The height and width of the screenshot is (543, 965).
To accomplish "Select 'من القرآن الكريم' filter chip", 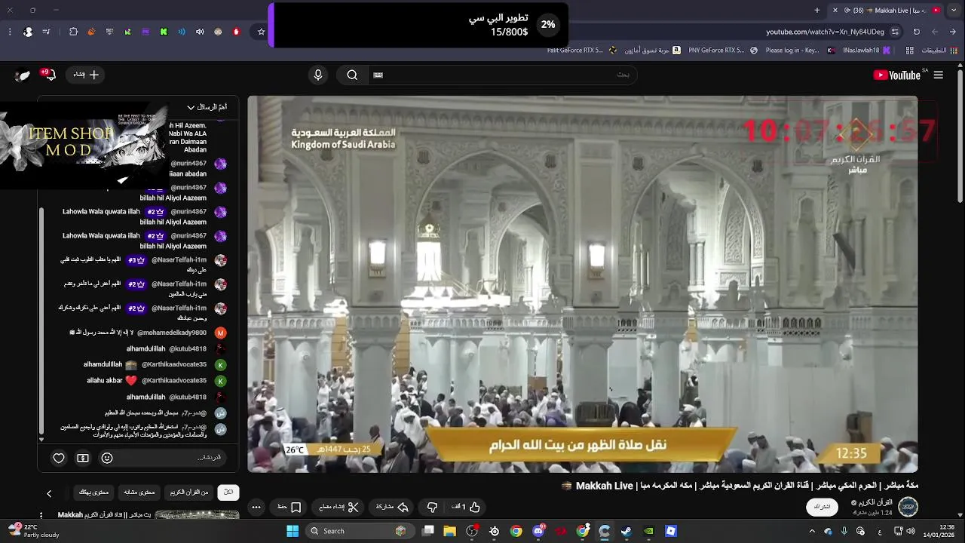I will (189, 492).
